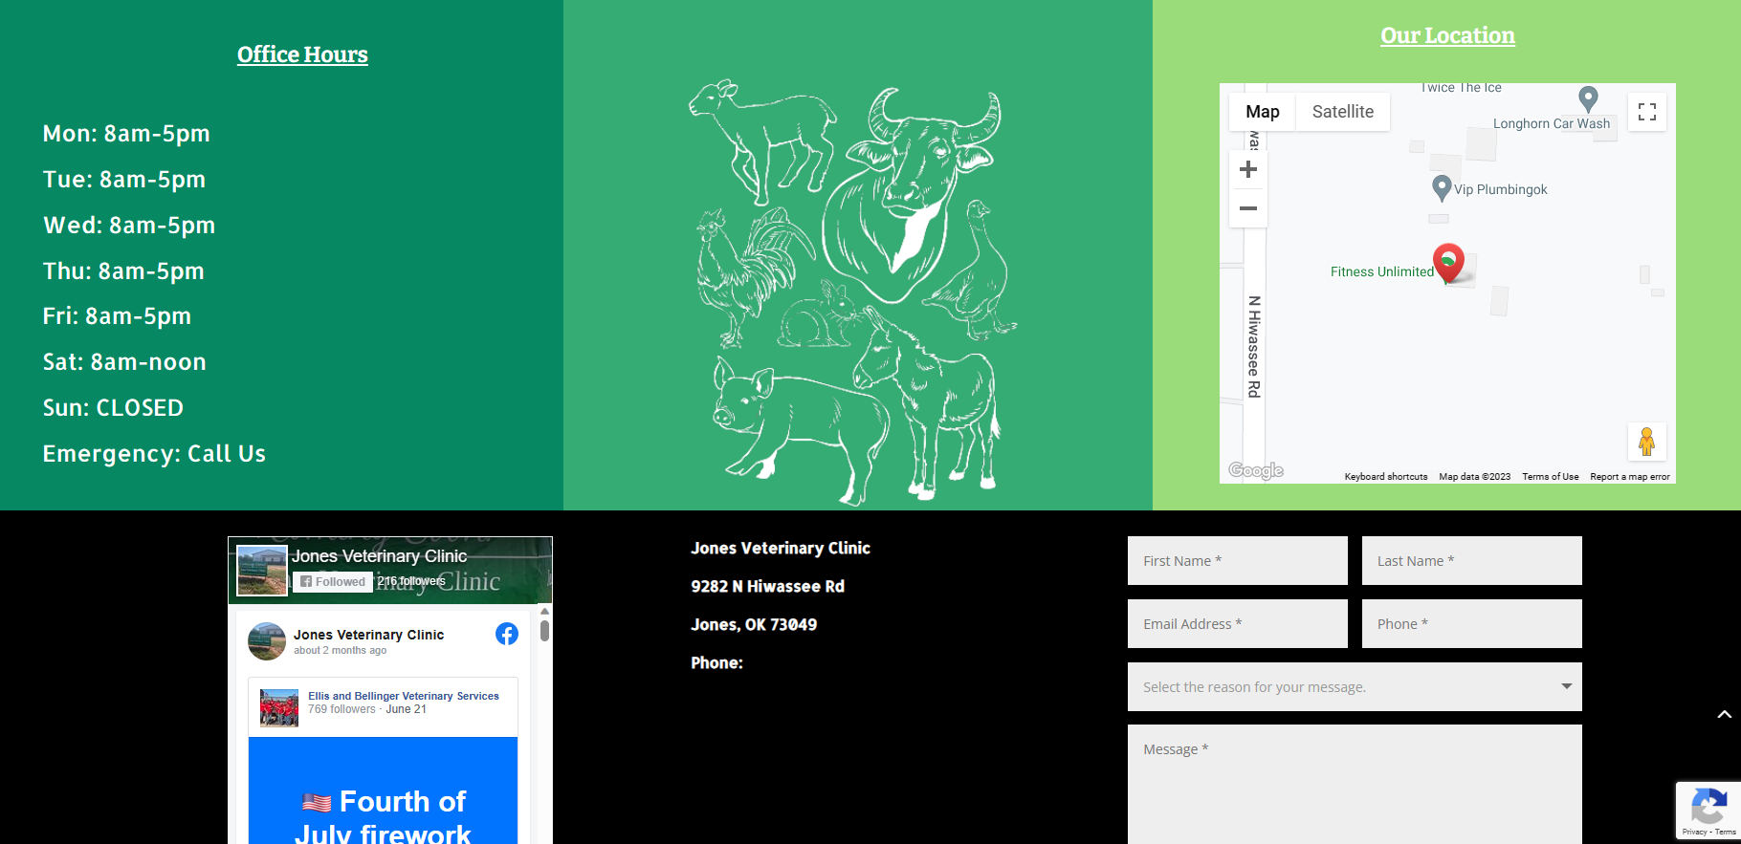
Task: Click the 216 followers count
Action: click(411, 580)
